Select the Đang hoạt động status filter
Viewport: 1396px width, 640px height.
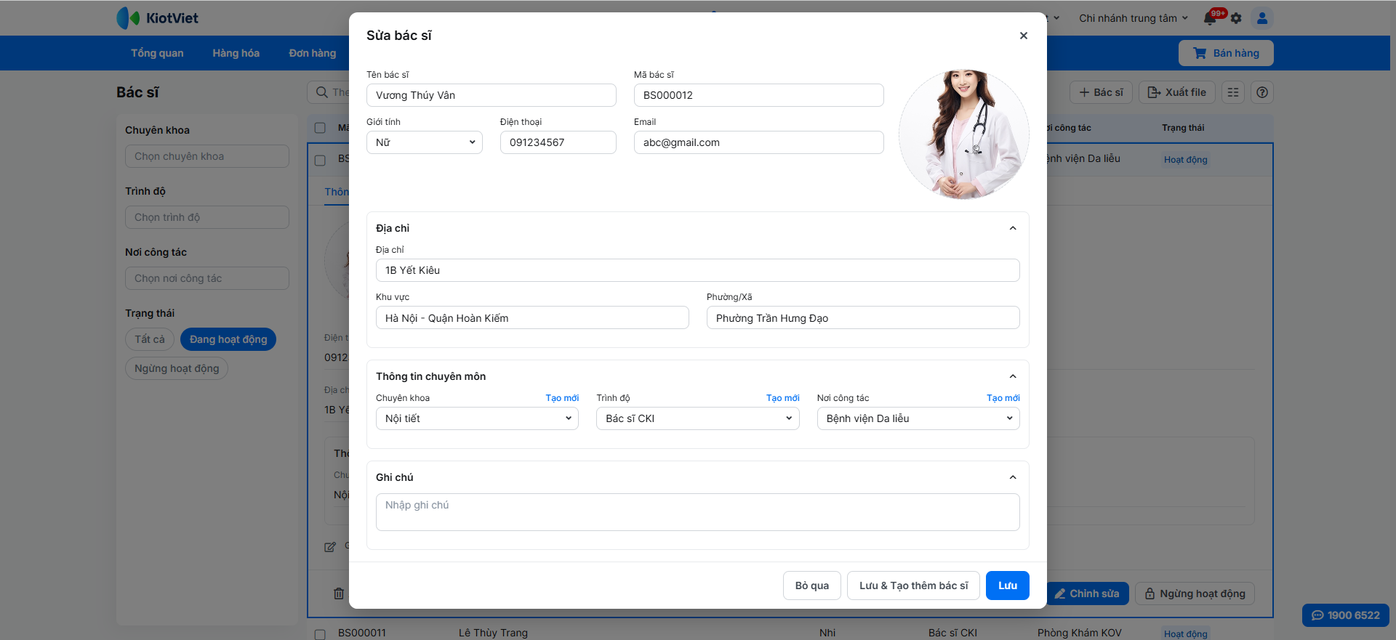228,339
